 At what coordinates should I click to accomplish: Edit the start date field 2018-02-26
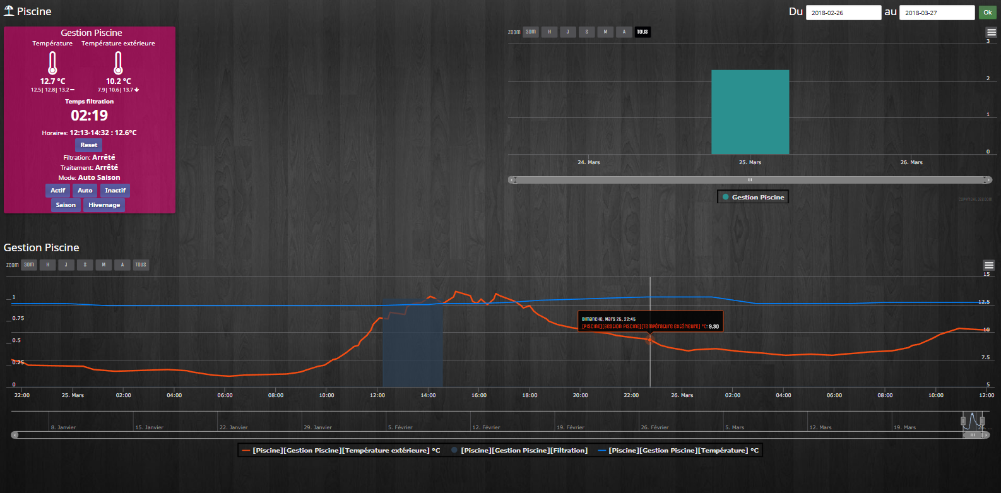[843, 13]
